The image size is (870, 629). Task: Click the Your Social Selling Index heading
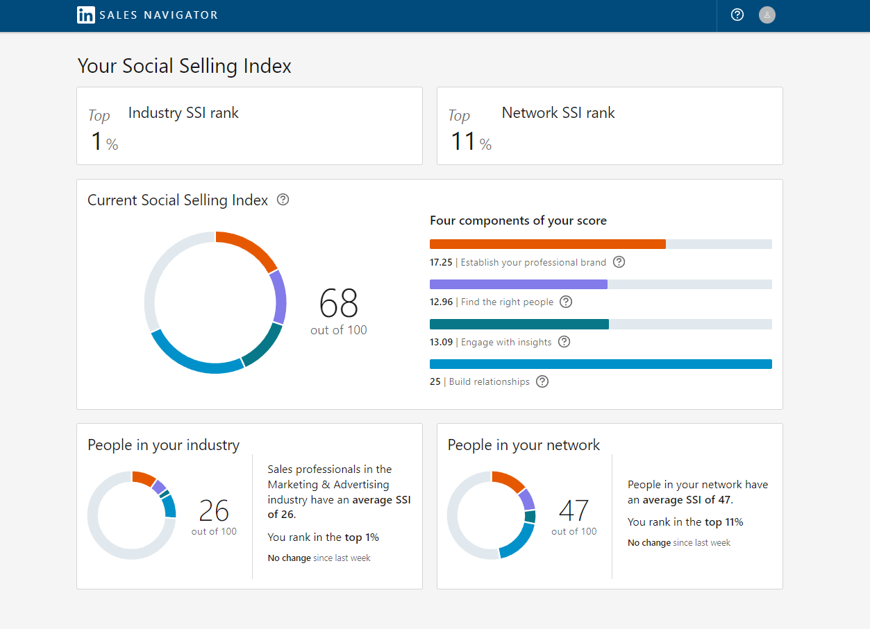[184, 66]
